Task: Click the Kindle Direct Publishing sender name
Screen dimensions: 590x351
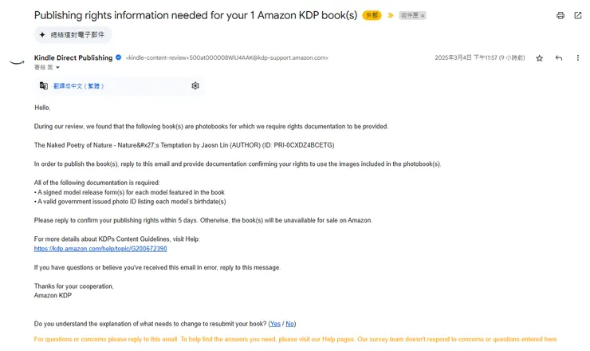Action: click(x=73, y=57)
